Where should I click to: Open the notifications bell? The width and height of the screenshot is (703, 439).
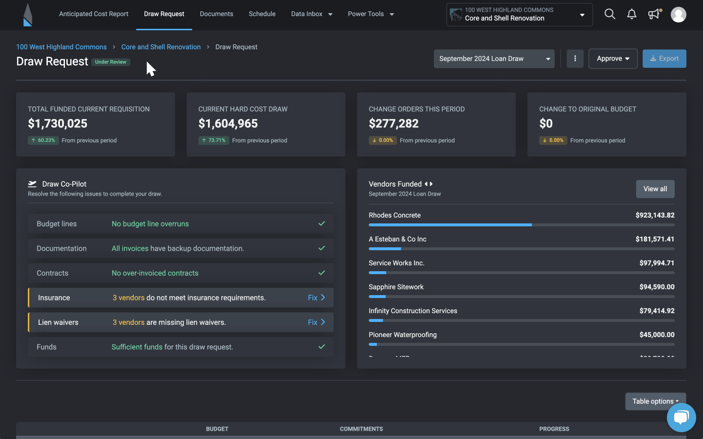(x=632, y=14)
